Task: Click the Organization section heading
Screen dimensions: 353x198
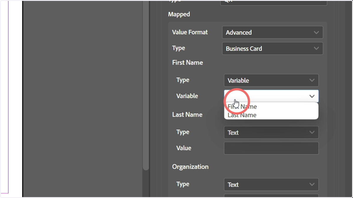Action: pos(190,167)
